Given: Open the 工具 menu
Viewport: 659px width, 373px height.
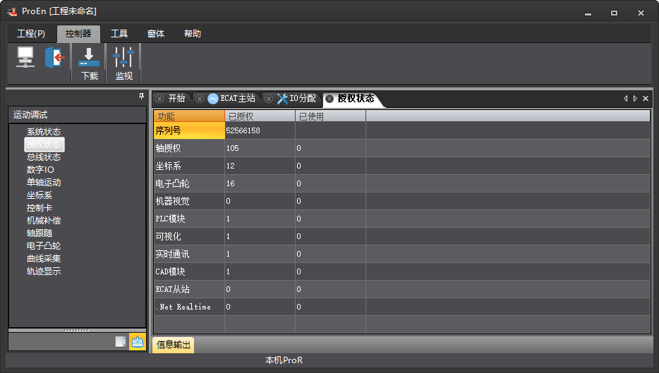Looking at the screenshot, I should click(119, 34).
